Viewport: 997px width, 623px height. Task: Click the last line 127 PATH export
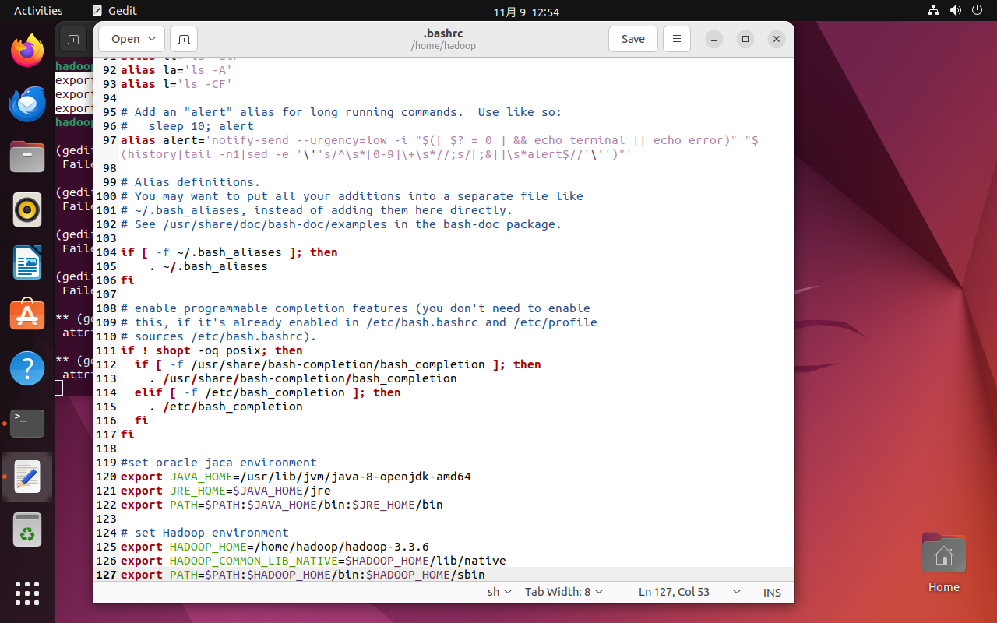click(x=303, y=575)
